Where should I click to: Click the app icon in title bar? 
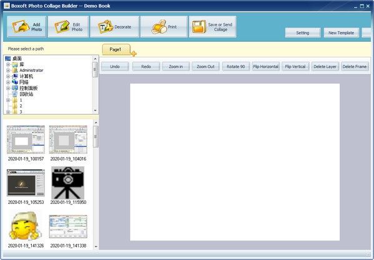(7, 6)
